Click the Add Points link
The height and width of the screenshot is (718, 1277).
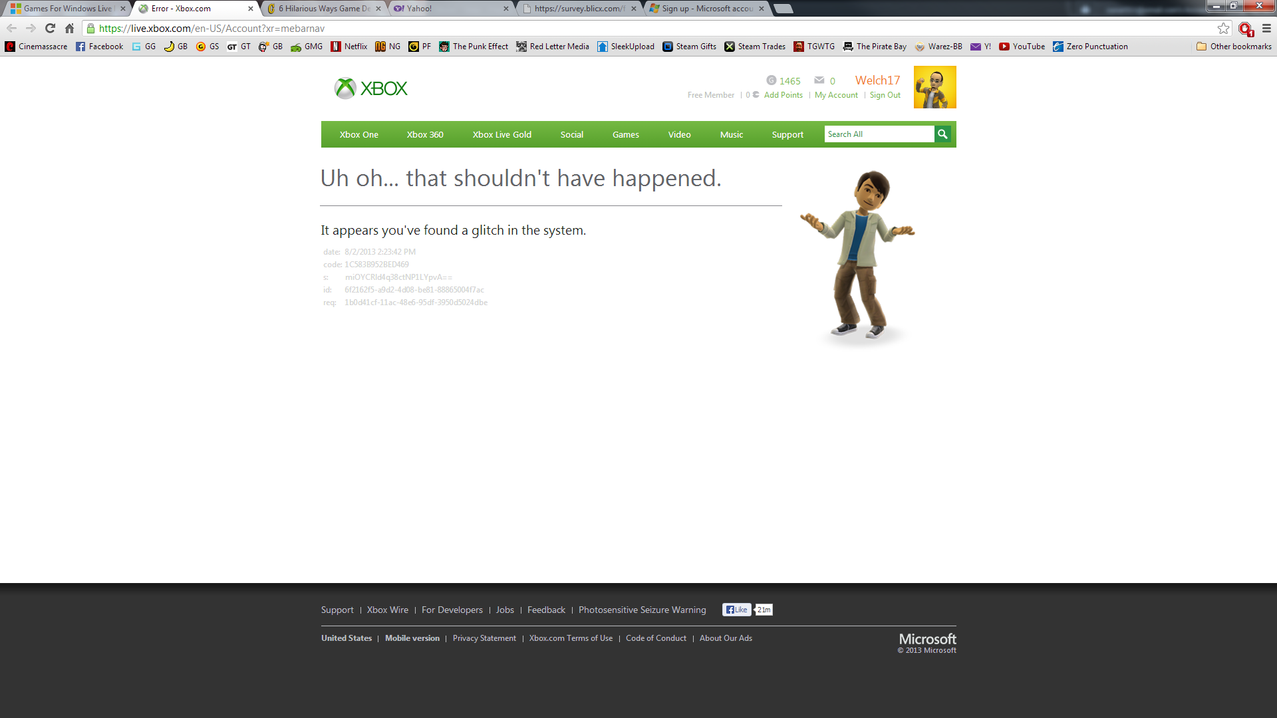tap(783, 95)
